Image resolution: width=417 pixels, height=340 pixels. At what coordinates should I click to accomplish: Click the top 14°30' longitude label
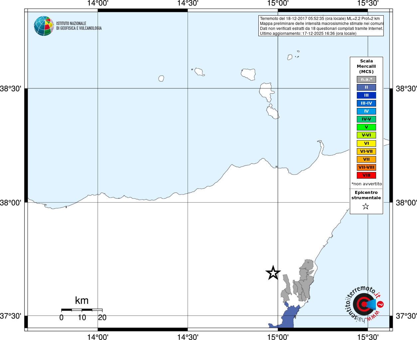(188, 4)
